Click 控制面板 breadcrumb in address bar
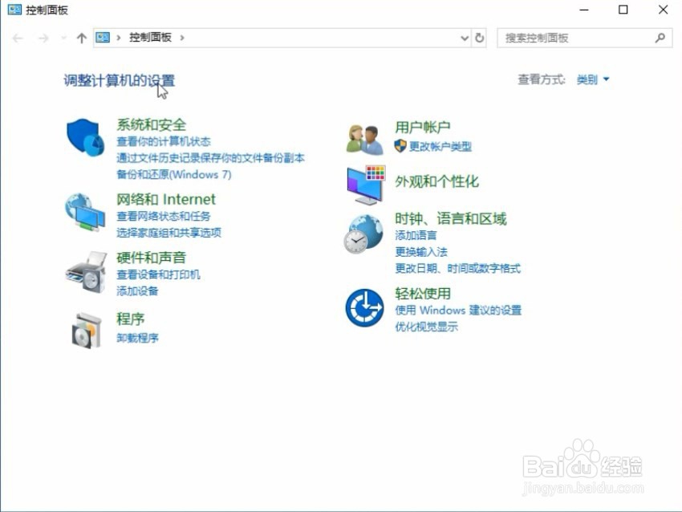The width and height of the screenshot is (682, 512). click(150, 38)
